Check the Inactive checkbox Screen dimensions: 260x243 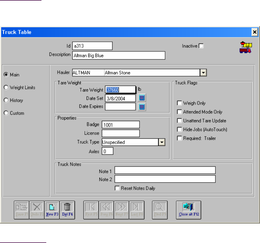(201, 46)
